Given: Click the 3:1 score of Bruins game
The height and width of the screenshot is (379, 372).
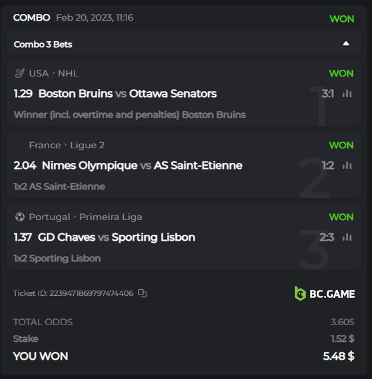Looking at the screenshot, I should (327, 94).
